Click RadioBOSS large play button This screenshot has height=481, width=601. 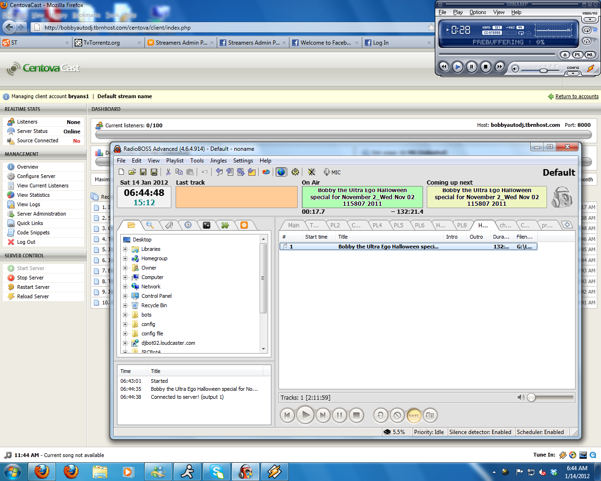coord(305,415)
